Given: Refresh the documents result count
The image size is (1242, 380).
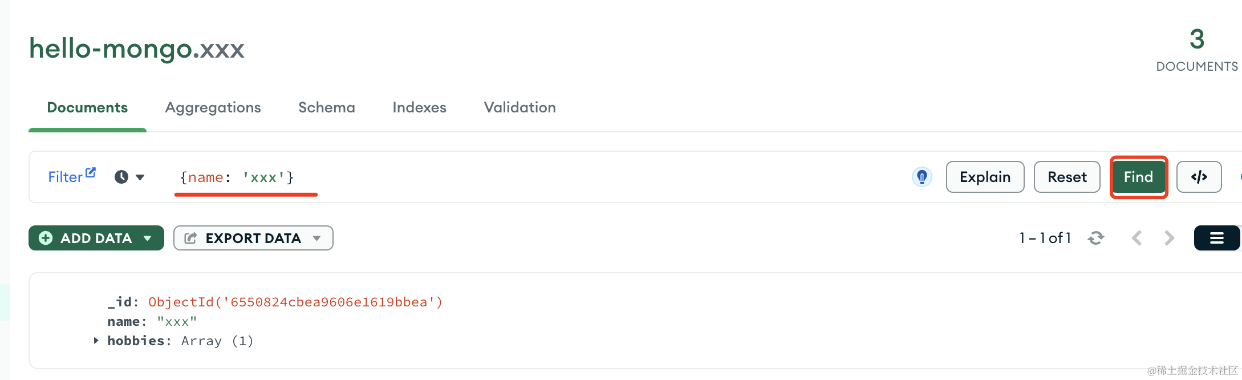Looking at the screenshot, I should (1095, 238).
